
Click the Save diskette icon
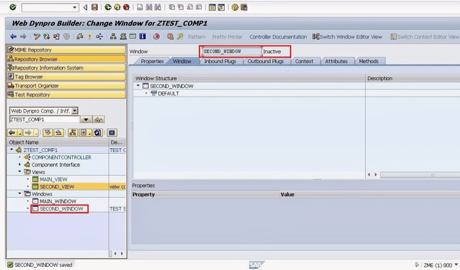coord(94,7)
